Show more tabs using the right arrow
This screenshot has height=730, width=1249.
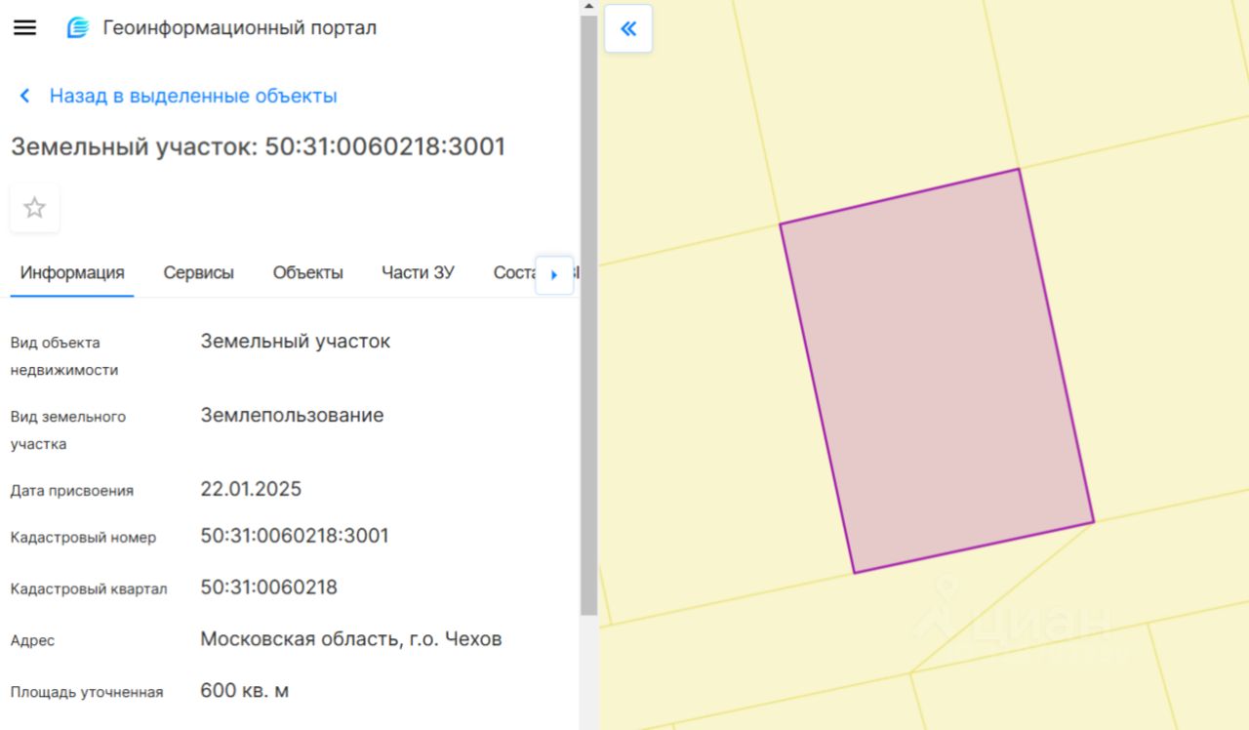point(554,275)
